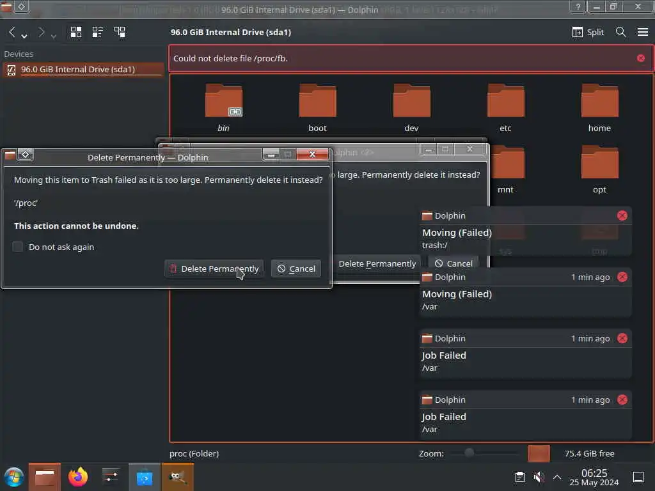
Task: Select the dev folder
Action: pos(411,108)
